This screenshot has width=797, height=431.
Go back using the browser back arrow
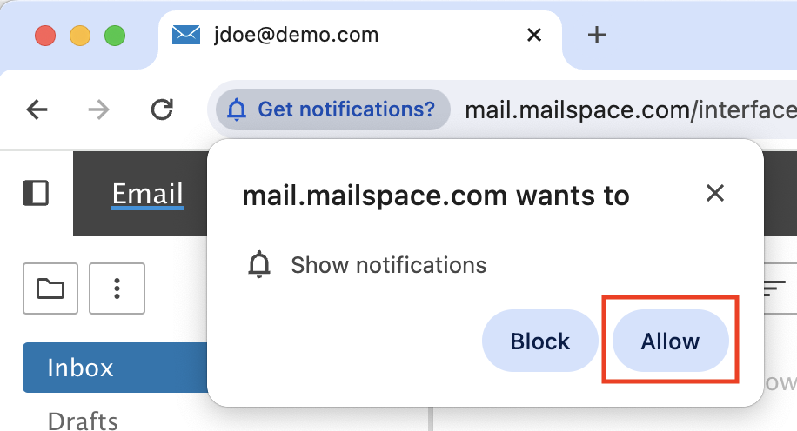pos(37,109)
